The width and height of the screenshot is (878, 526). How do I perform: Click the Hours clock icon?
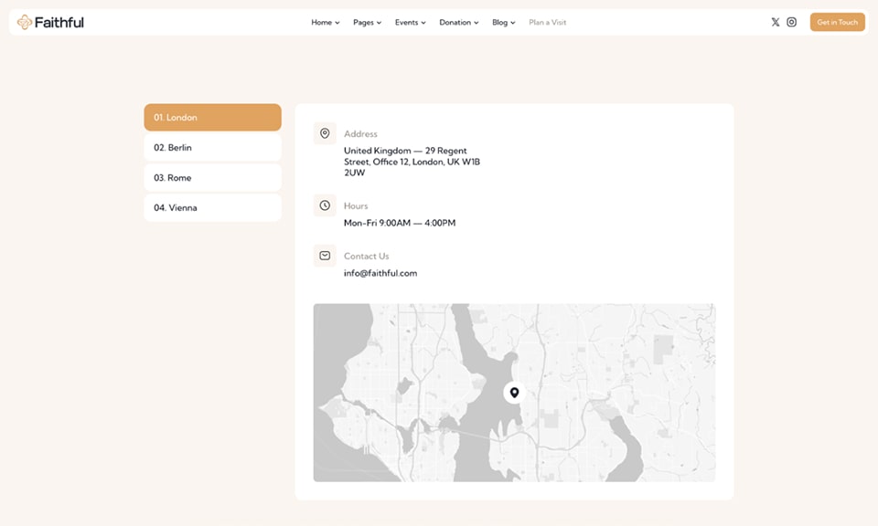pos(325,205)
